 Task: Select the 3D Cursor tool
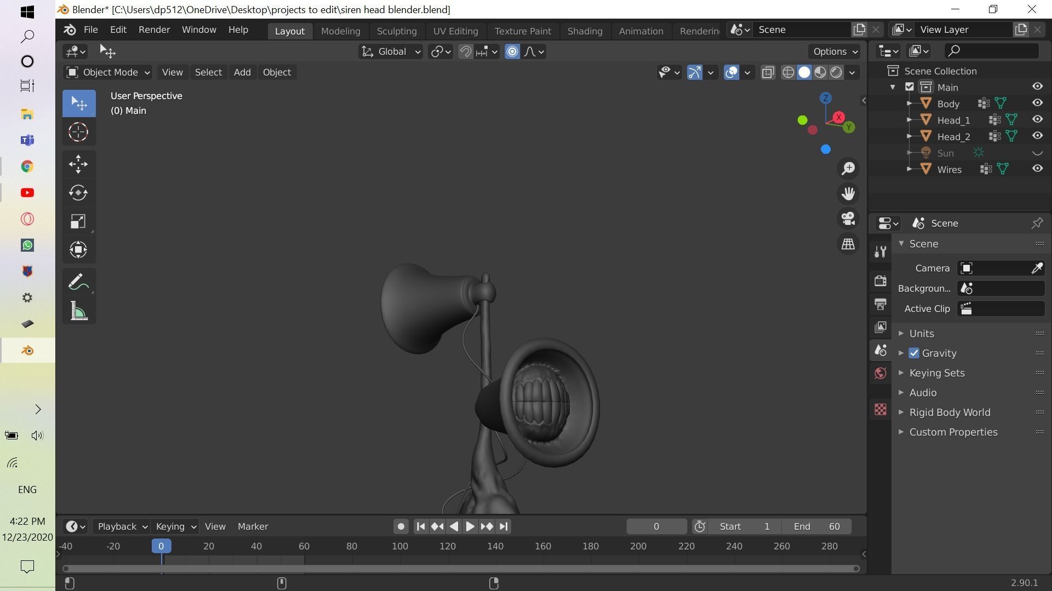point(79,132)
